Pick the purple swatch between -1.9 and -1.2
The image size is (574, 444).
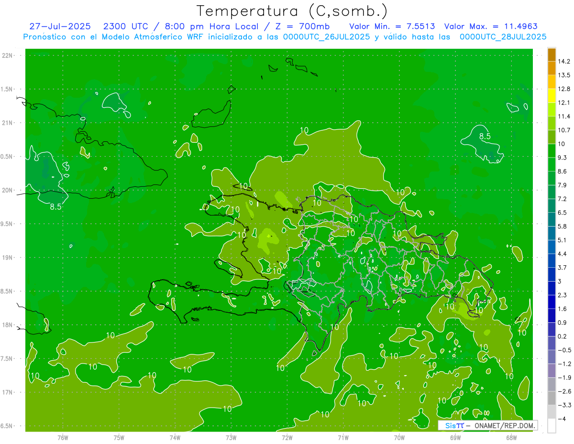(x=552, y=370)
